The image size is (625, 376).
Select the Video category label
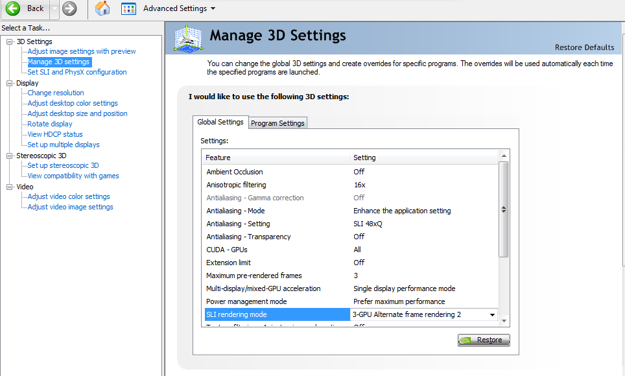(25, 187)
